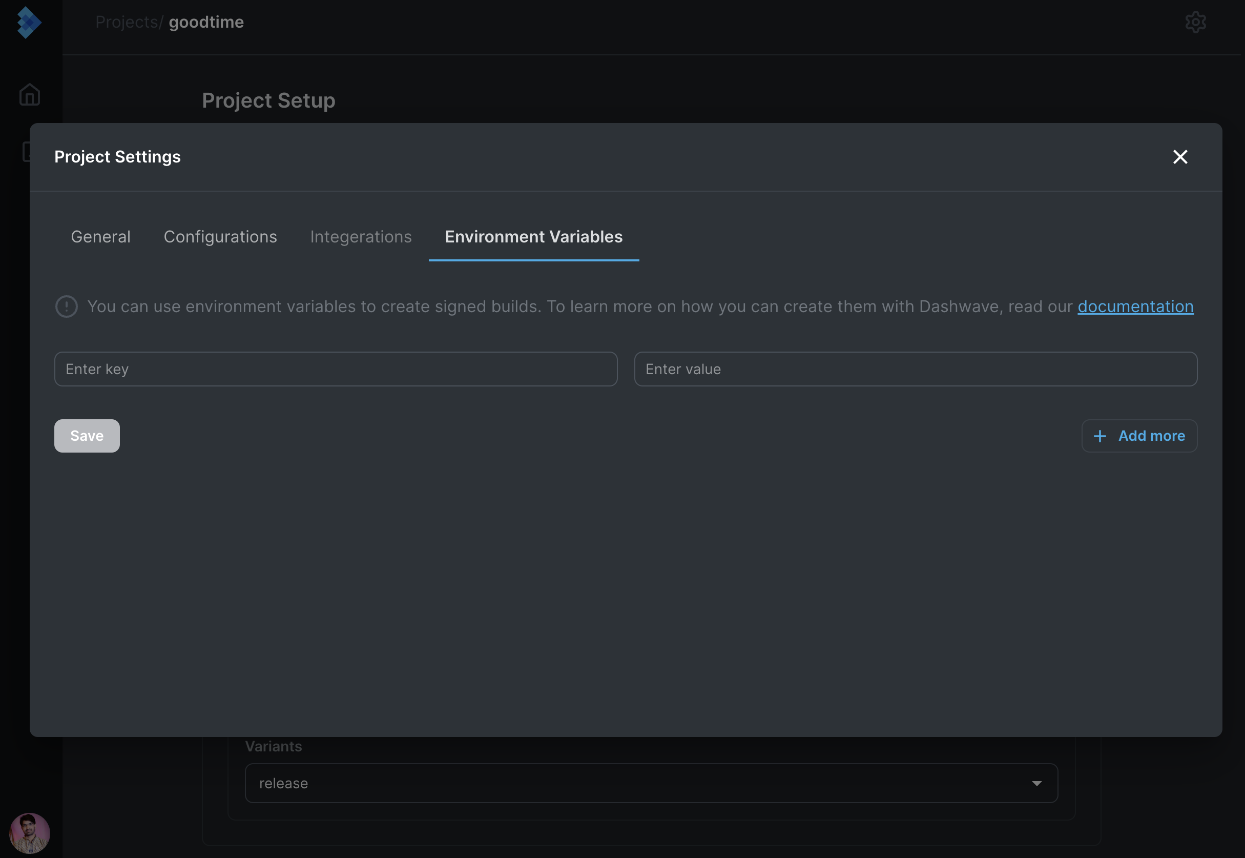The height and width of the screenshot is (858, 1245).
Task: Click the Add more button
Action: pos(1139,436)
